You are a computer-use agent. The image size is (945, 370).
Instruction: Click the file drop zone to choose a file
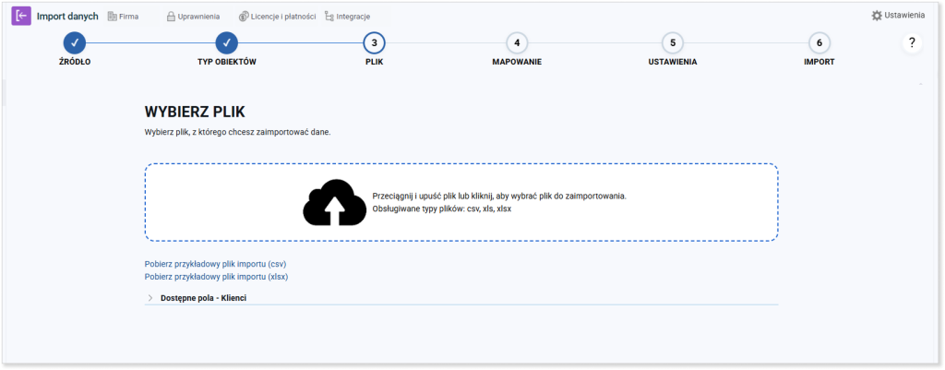tap(461, 202)
